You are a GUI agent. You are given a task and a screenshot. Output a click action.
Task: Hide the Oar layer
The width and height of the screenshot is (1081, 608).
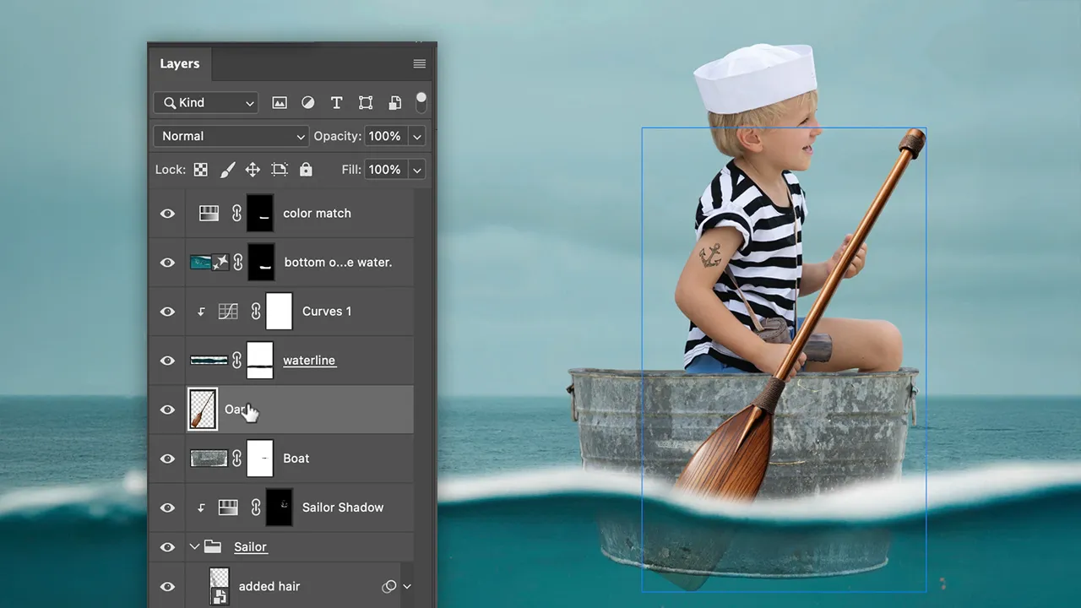click(x=167, y=410)
